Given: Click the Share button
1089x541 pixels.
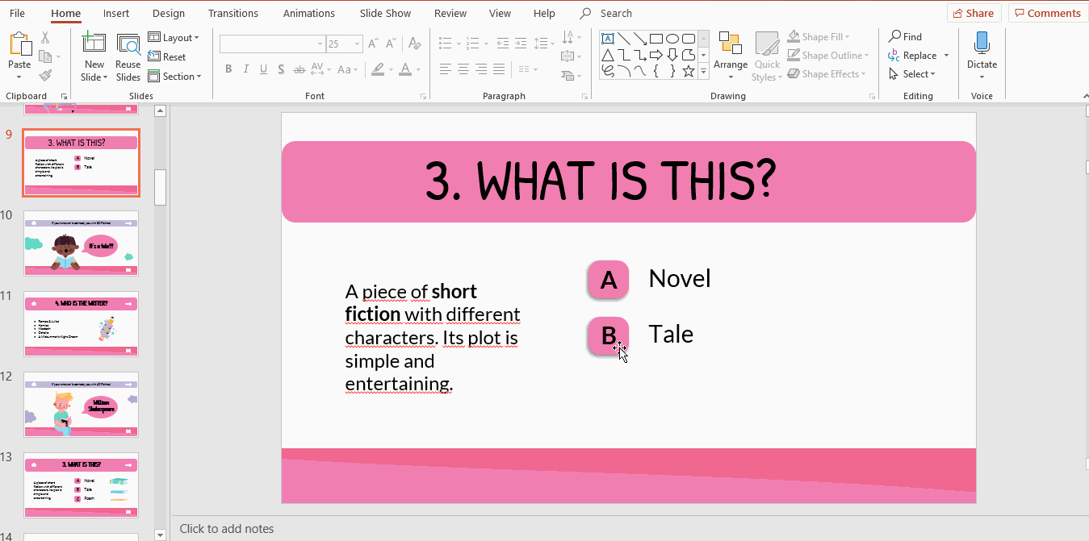Looking at the screenshot, I should tap(974, 12).
